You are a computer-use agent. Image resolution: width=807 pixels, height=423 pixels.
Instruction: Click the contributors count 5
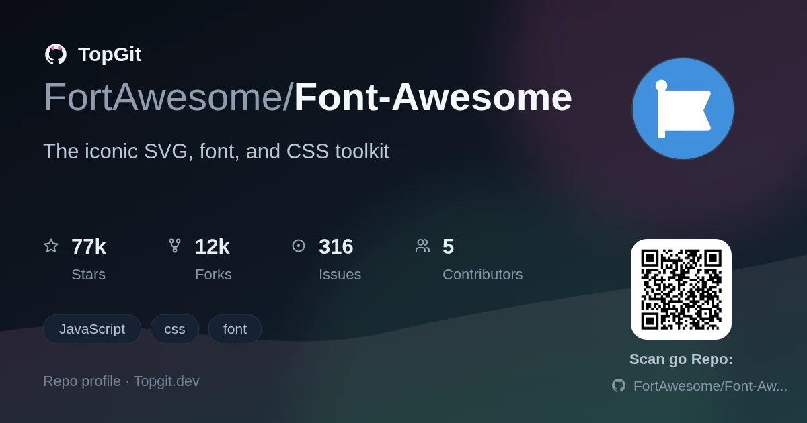448,246
